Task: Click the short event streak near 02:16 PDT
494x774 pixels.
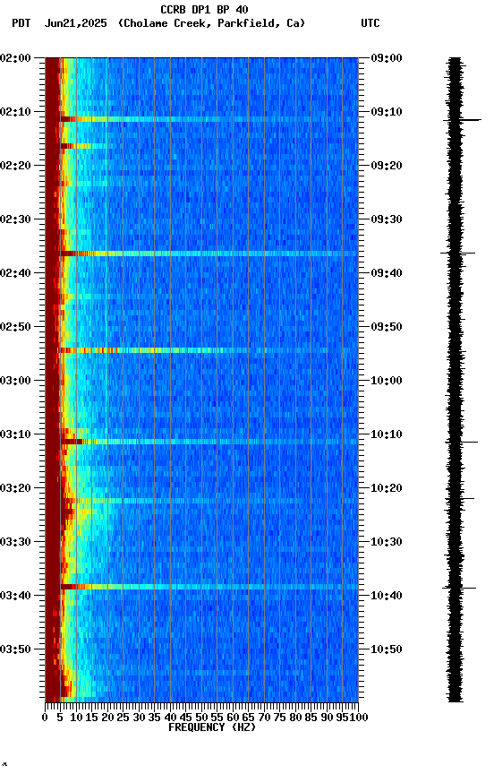Action: pos(83,146)
